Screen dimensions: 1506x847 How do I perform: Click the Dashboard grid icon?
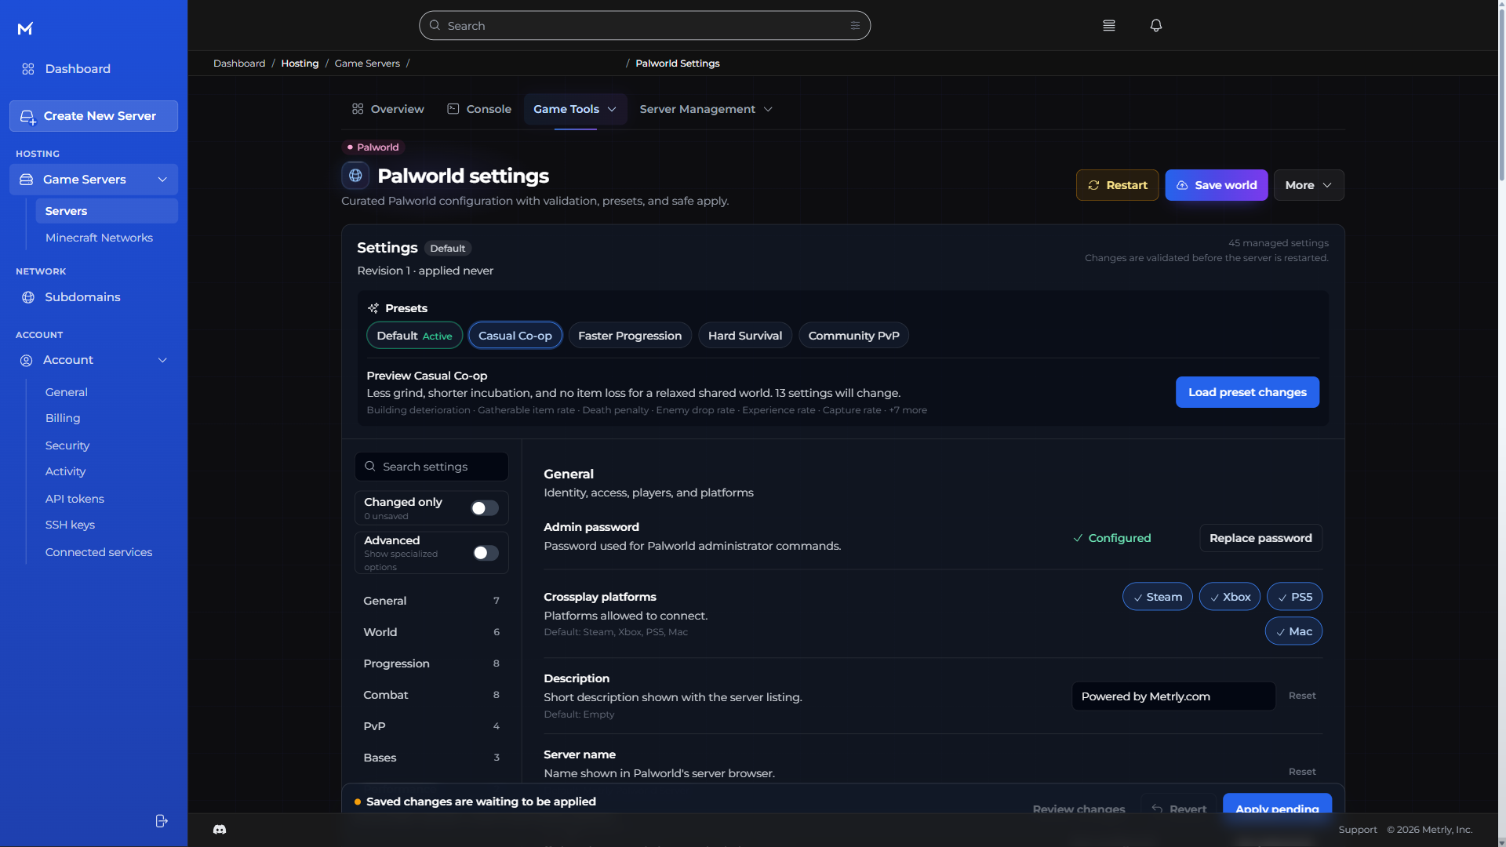pos(28,69)
